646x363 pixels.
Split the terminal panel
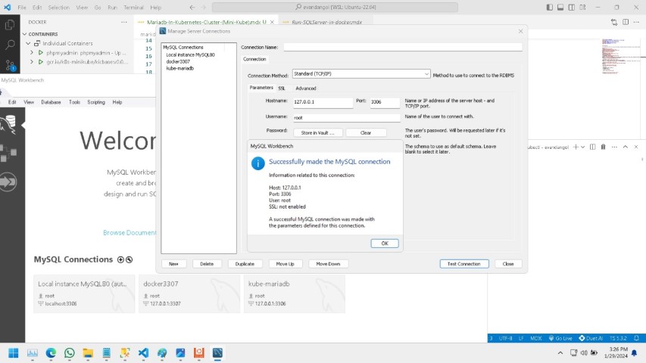[592, 147]
